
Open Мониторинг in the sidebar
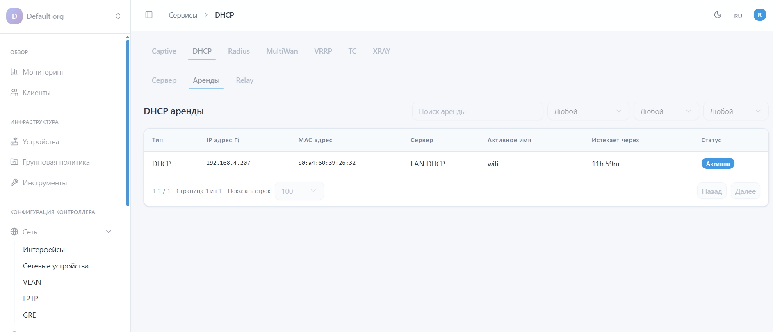(x=43, y=72)
